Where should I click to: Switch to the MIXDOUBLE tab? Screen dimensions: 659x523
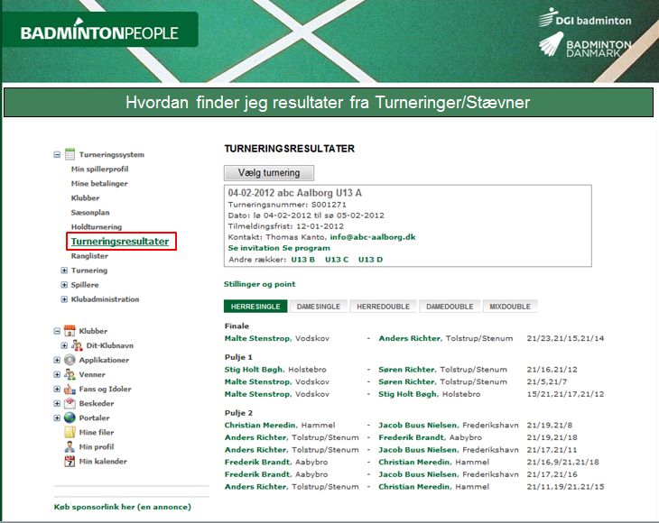[x=508, y=307]
